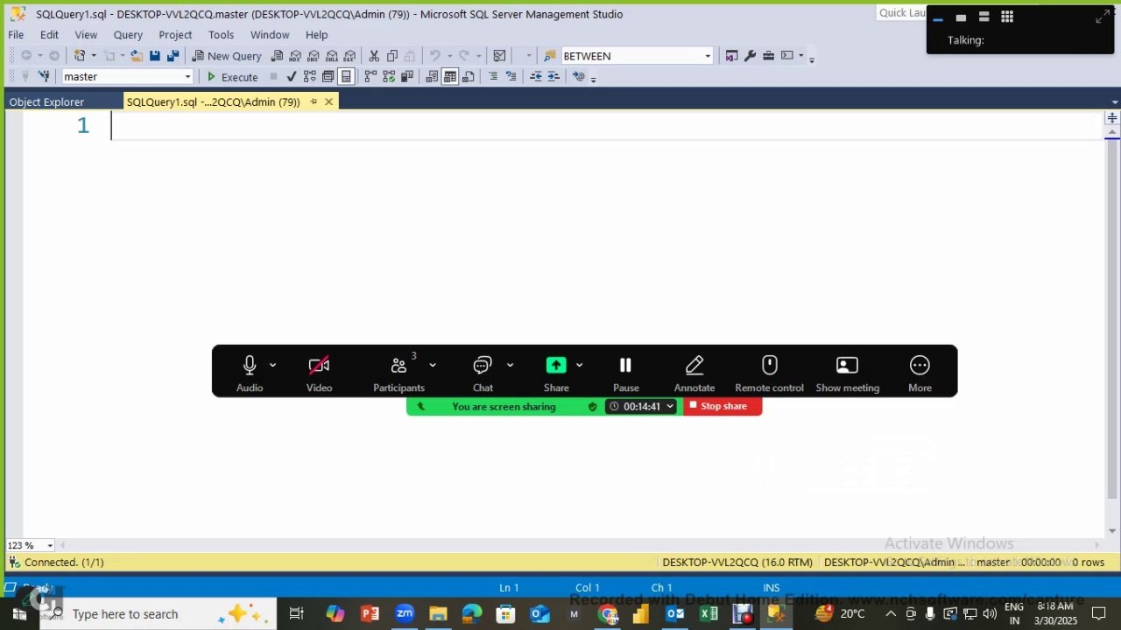Click the Find in Files icon
This screenshot has height=630, width=1121.
549,56
